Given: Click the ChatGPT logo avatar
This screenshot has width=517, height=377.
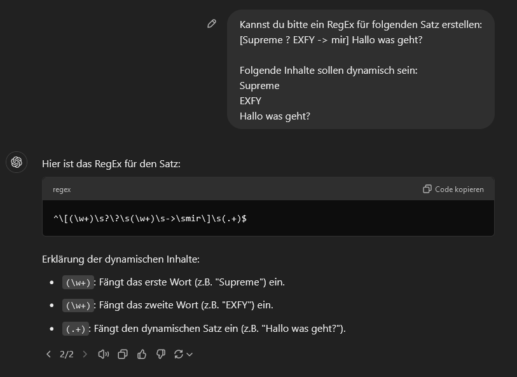Looking at the screenshot, I should 17,162.
